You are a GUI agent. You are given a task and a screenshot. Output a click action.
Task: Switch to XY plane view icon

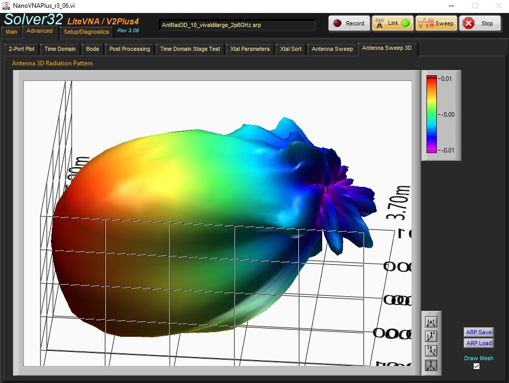click(431, 322)
